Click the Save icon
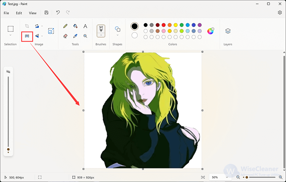This screenshot has width=286, height=182. (x=46, y=12)
